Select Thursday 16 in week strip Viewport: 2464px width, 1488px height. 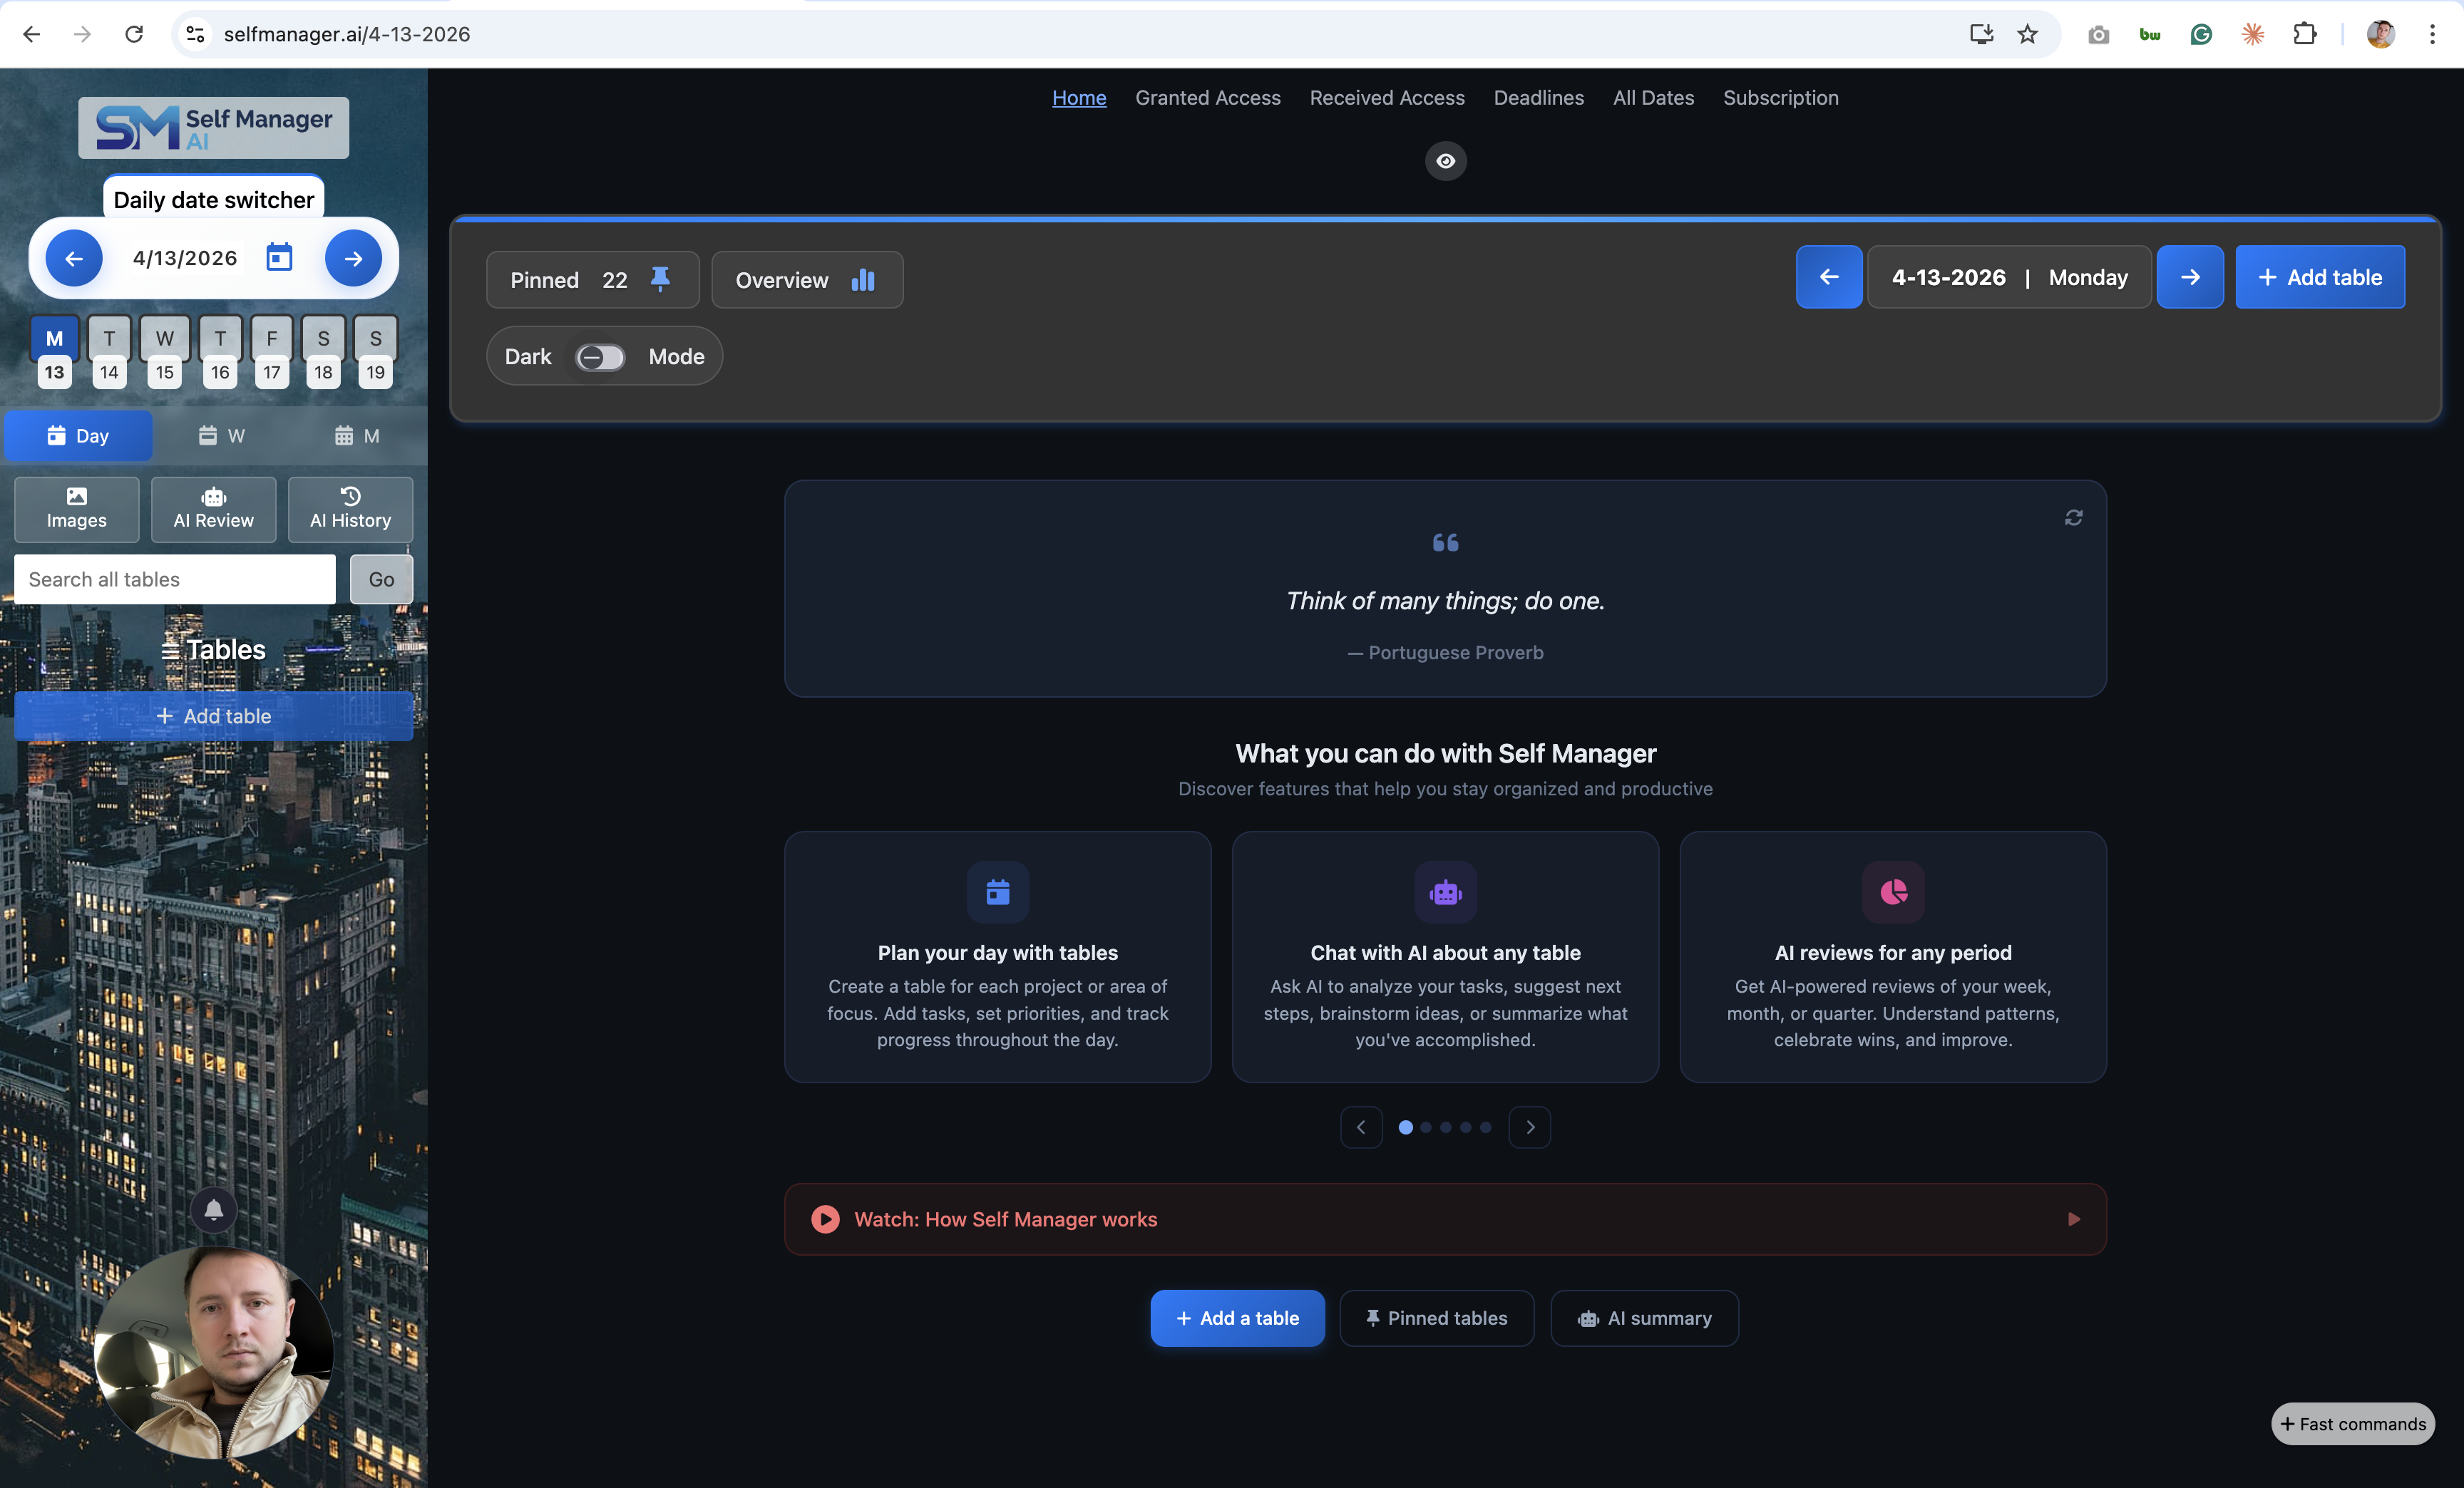220,353
